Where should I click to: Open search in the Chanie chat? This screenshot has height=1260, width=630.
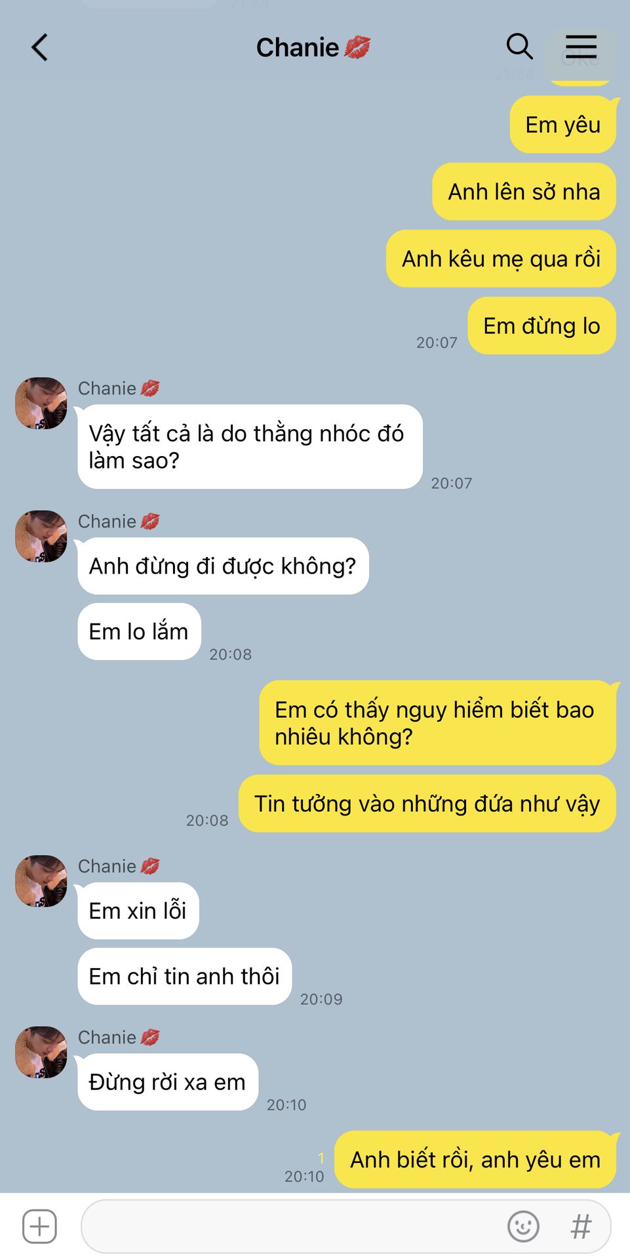(519, 47)
